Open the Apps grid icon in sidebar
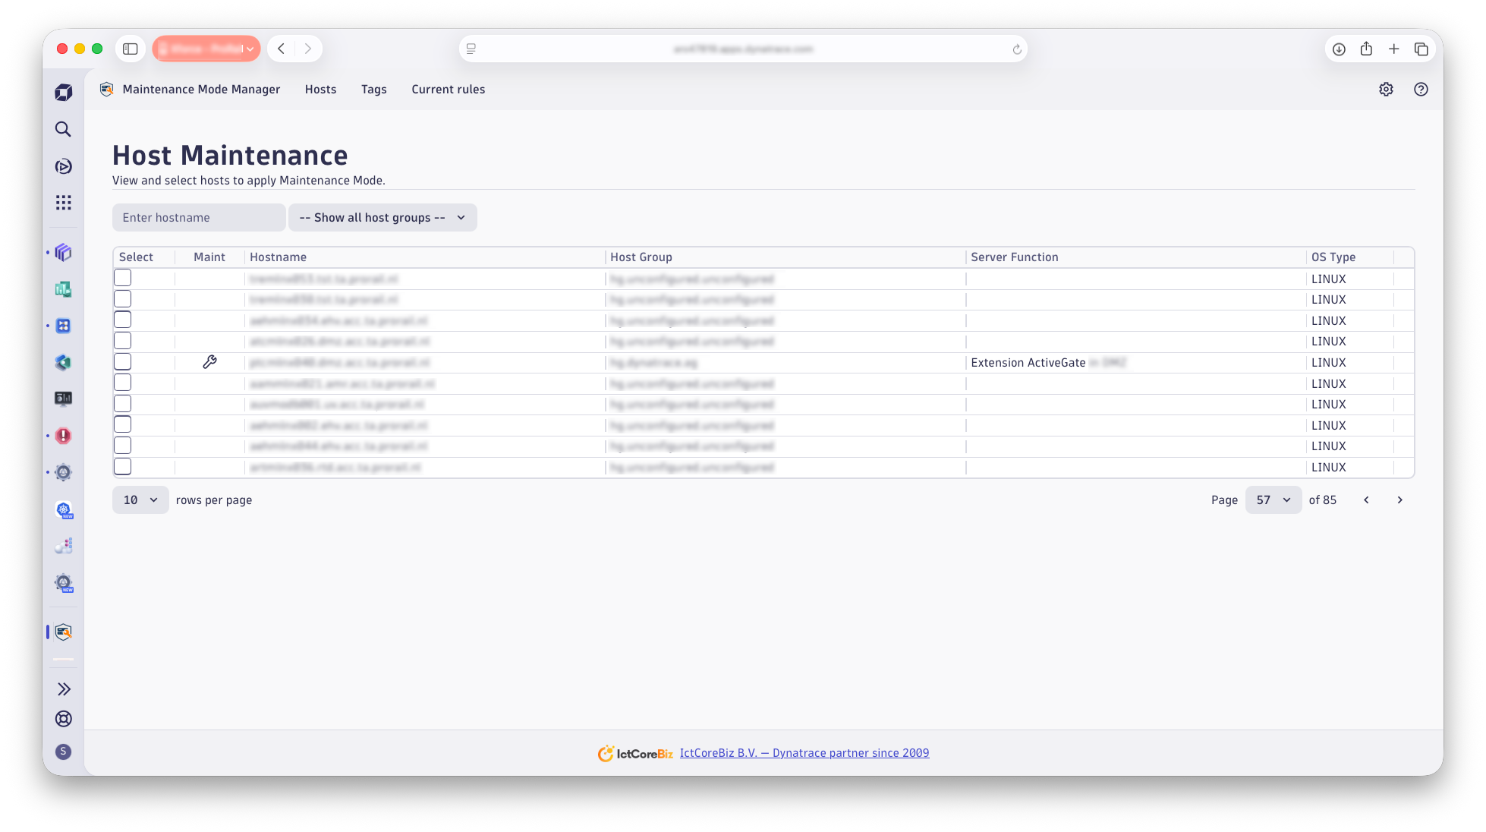Screen dimensions: 1486x832 pyautogui.click(x=63, y=202)
